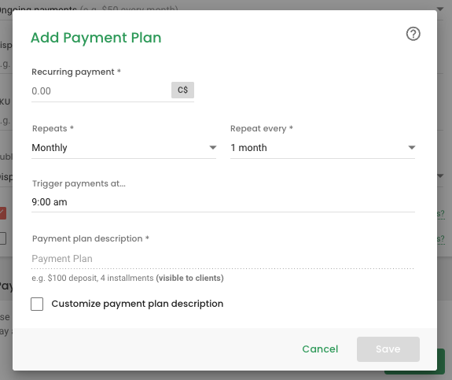
Task: Expand the Ongoing payments dropdown behind the dialog
Action: pos(440,9)
